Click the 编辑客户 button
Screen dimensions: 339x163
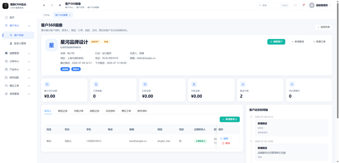point(276,42)
